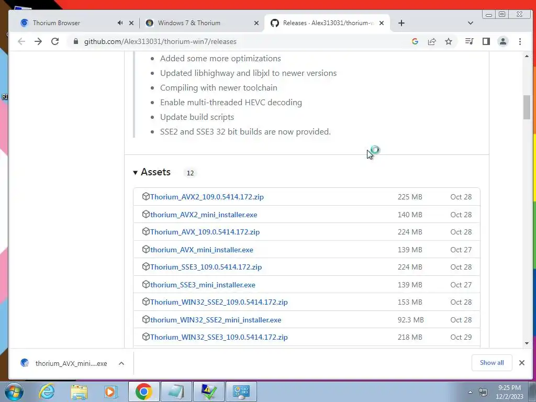
Task: Collapse the Assets section triangle
Action: coord(136,173)
